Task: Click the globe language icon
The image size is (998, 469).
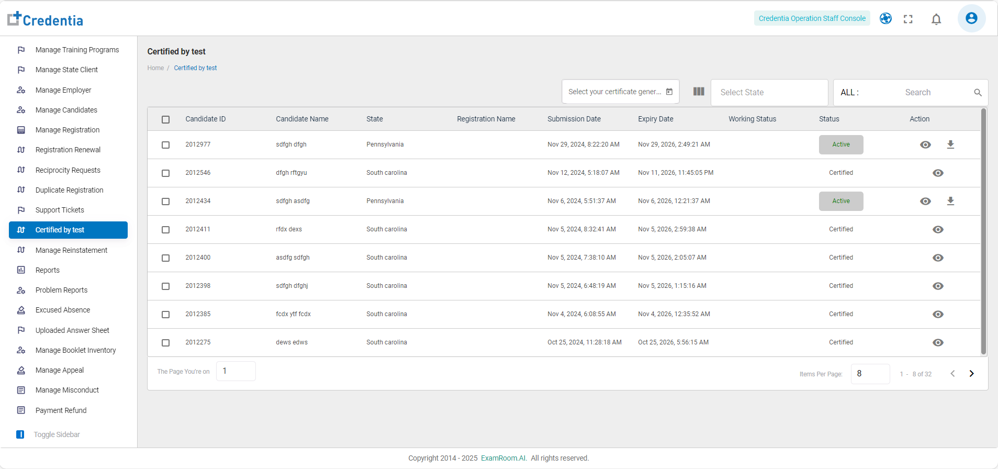Action: (885, 18)
